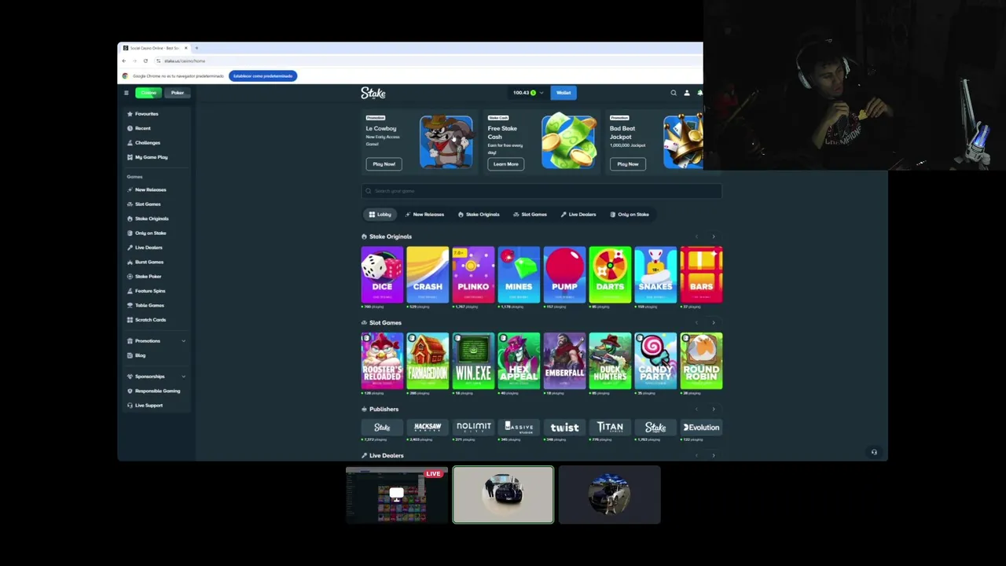Open the user profile icon

pyautogui.click(x=687, y=93)
